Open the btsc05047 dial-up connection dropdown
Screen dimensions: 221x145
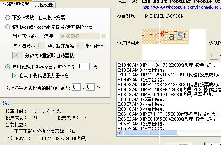pos(104,36)
